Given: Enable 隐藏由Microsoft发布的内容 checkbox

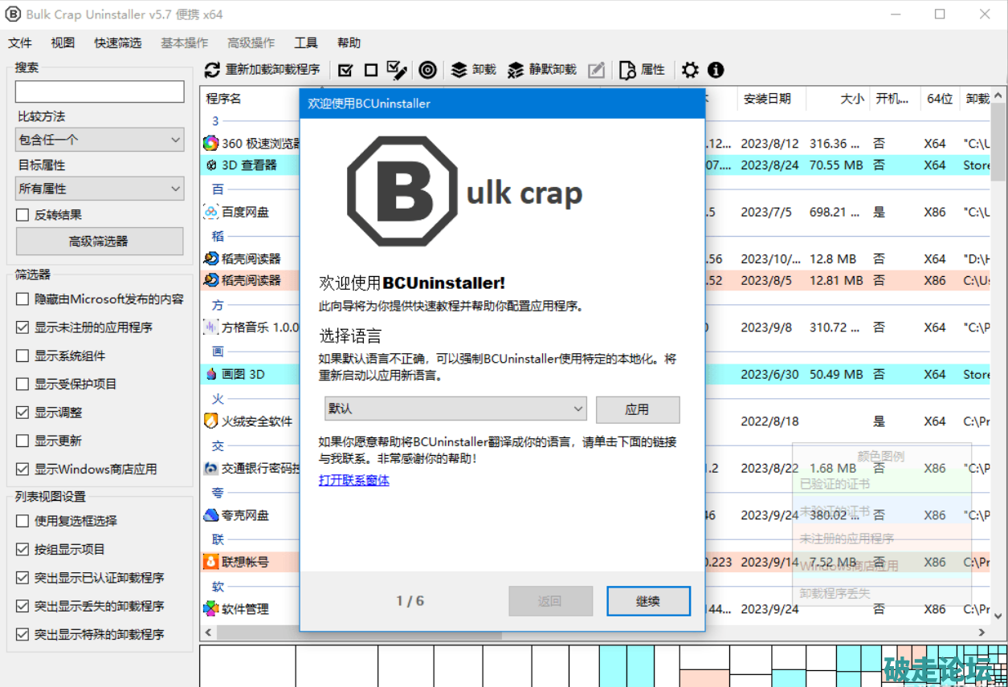Looking at the screenshot, I should click(x=22, y=299).
